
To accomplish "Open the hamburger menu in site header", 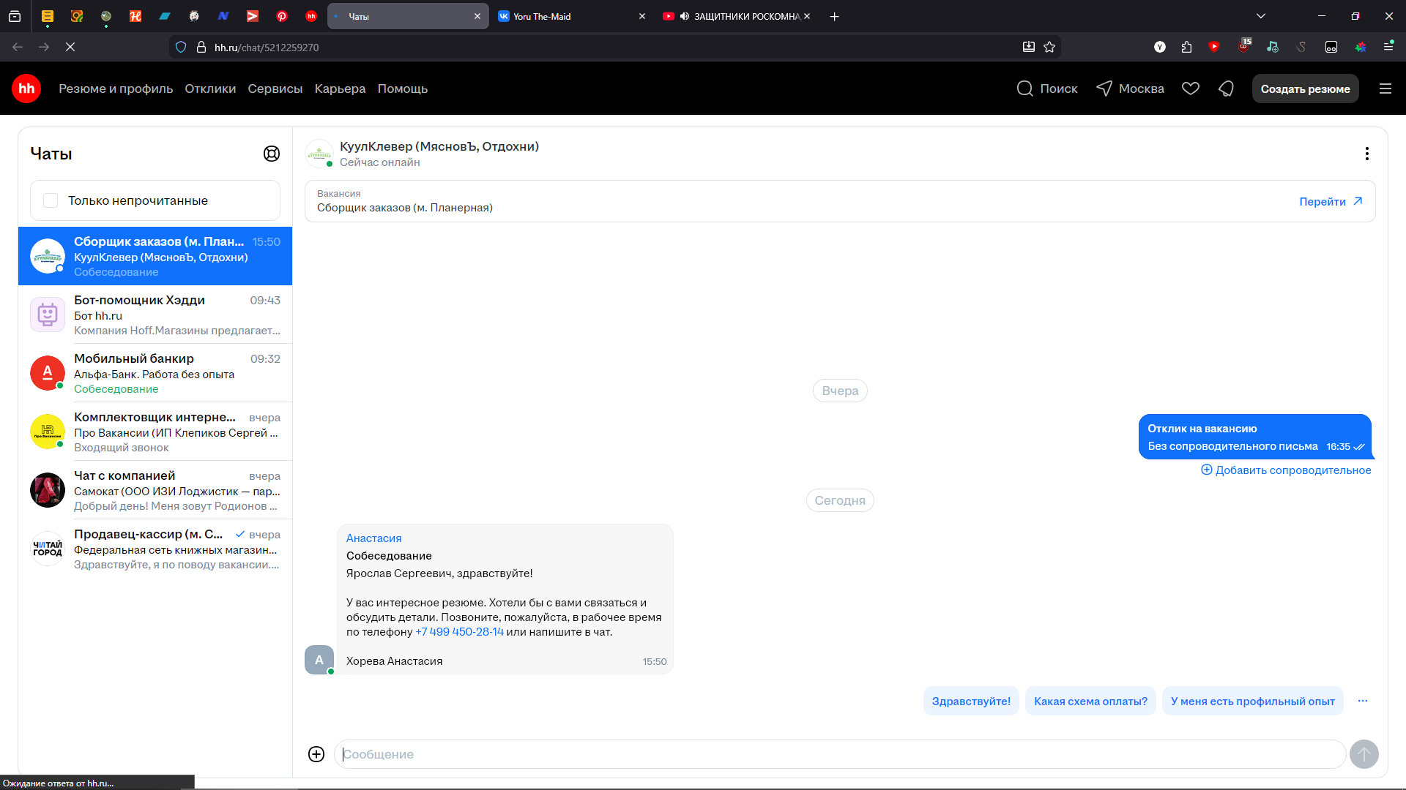I will point(1385,89).
